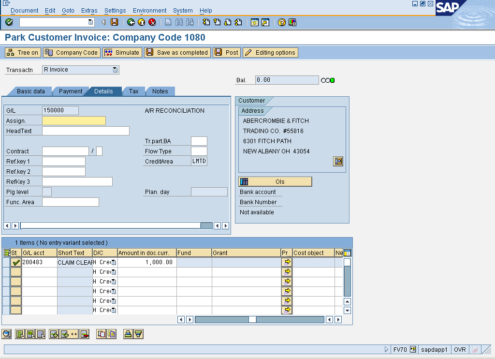
Task: Click the Sort descending icon
Action: click(x=138, y=334)
